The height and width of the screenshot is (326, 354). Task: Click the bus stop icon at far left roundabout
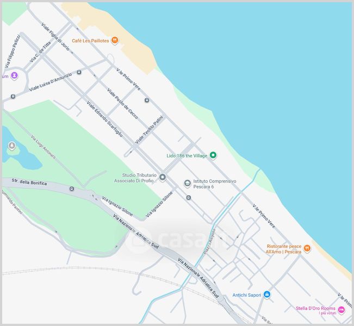13,97
